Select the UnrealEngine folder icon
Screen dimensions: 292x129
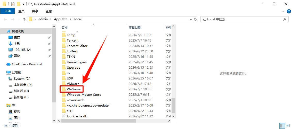[x=64, y=62]
